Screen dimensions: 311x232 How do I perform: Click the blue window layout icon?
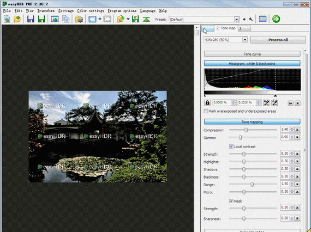pos(262,19)
